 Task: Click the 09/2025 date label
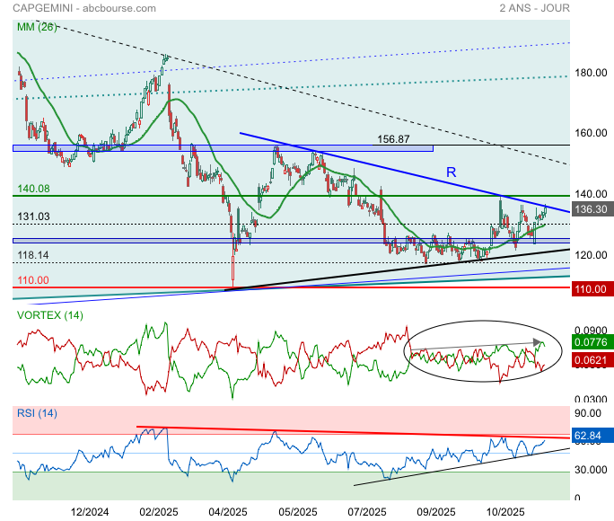[436, 512]
